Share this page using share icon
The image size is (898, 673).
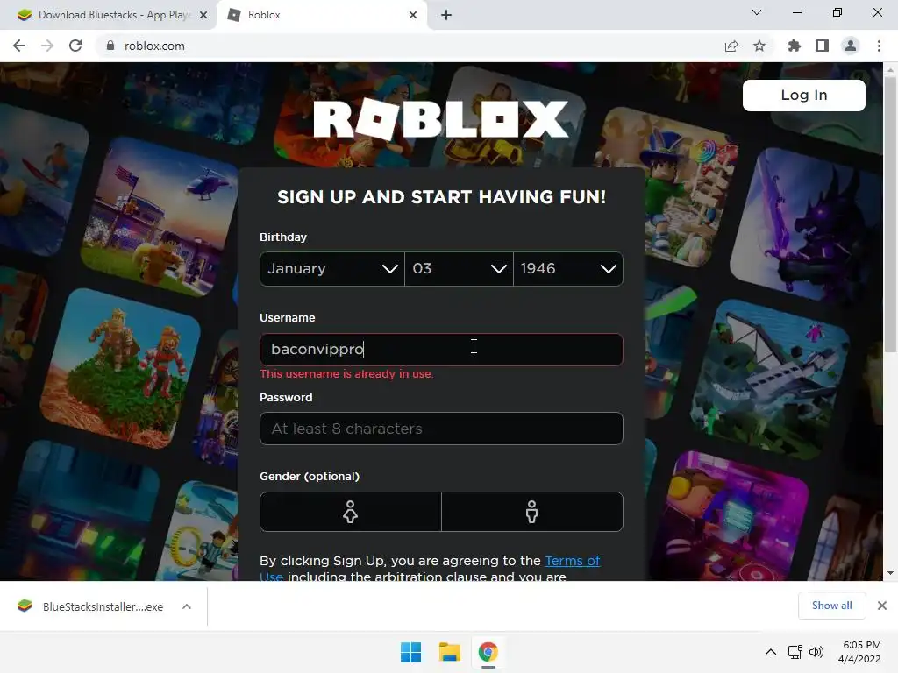[x=731, y=46]
